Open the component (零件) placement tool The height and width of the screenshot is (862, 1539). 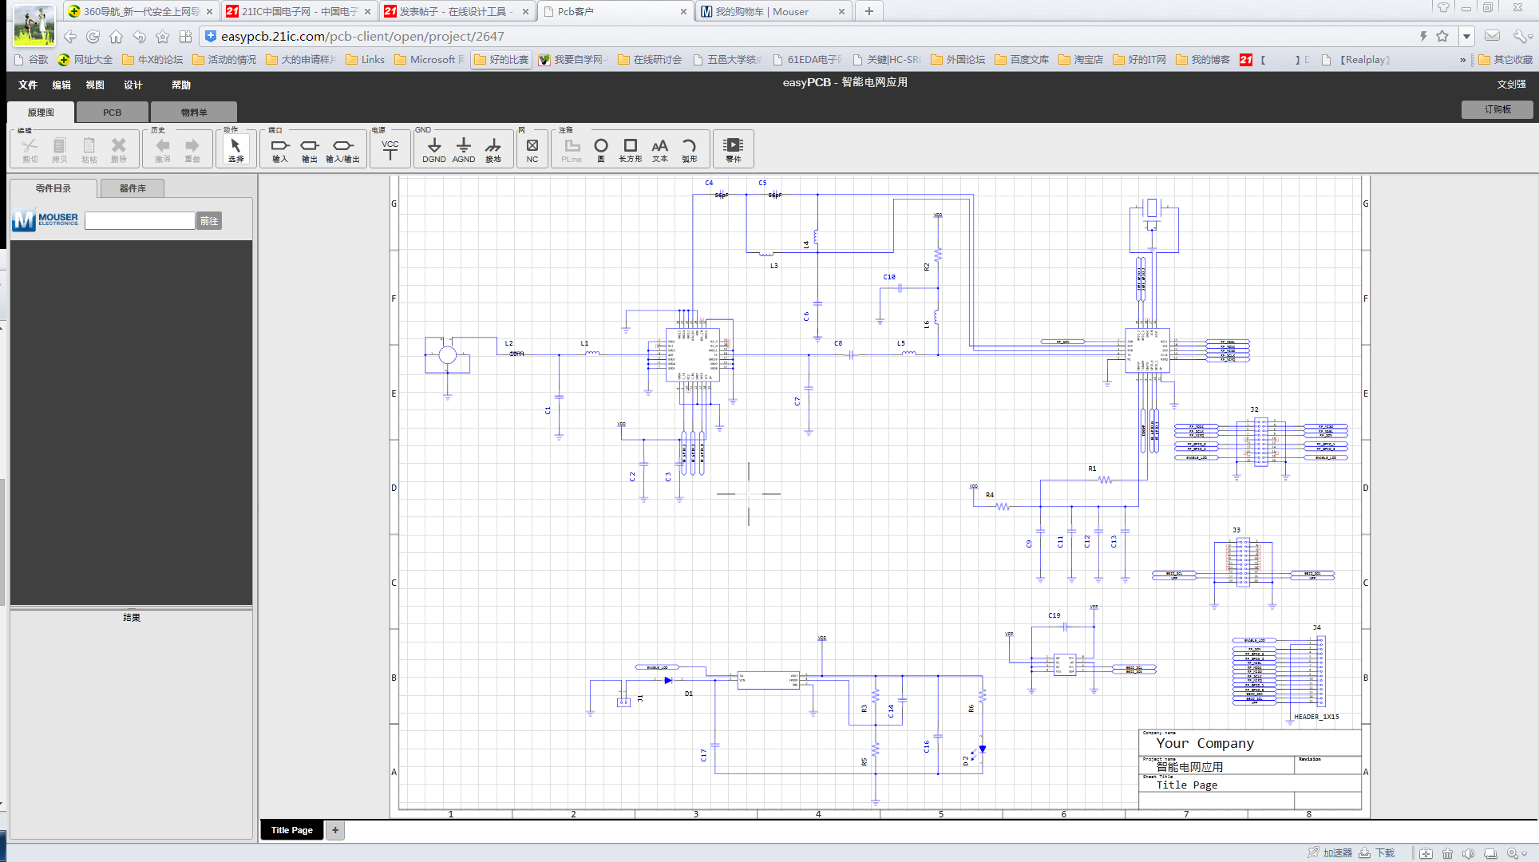pos(733,149)
